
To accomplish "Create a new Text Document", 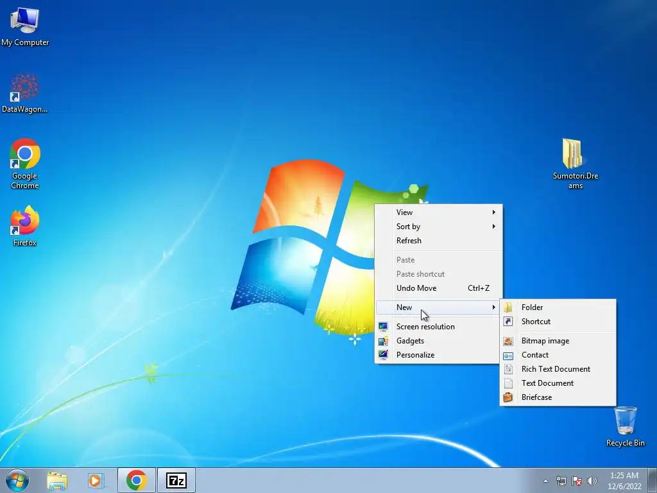I will point(558,383).
